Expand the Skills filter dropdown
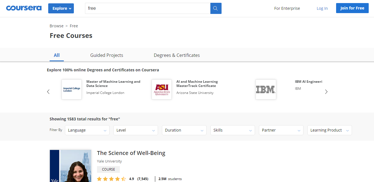Image resolution: width=374 pixels, height=182 pixels. pyautogui.click(x=232, y=130)
